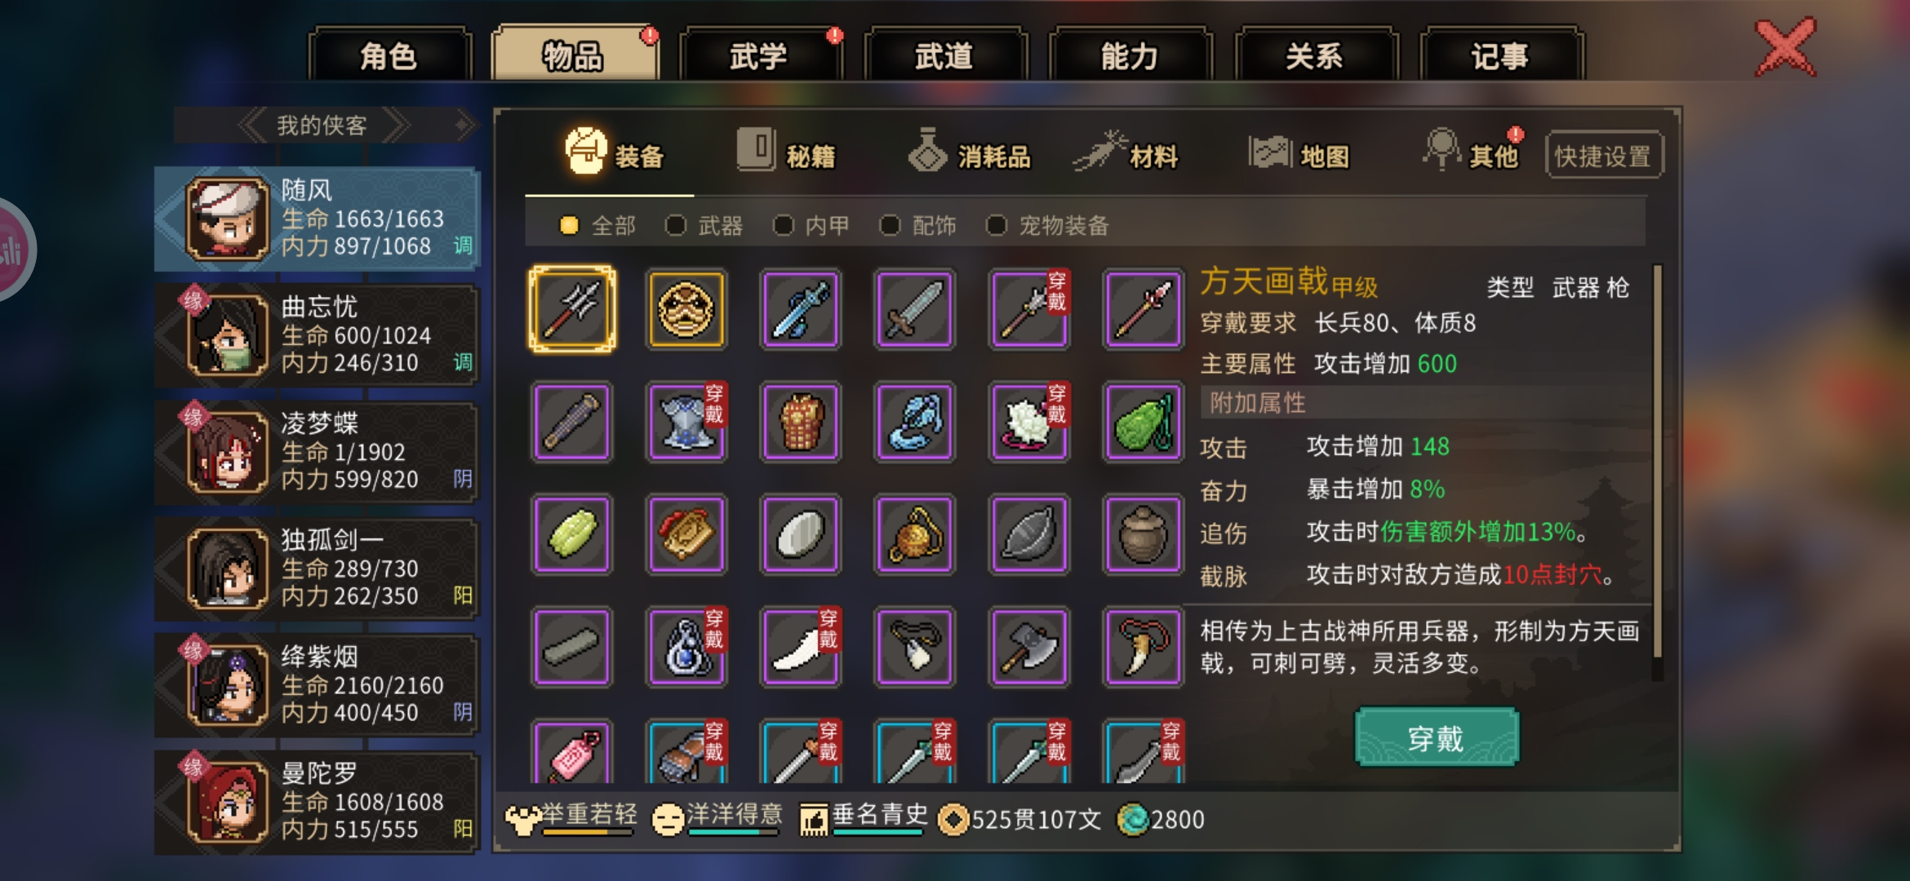Select the blue sword item icon

[x=800, y=309]
